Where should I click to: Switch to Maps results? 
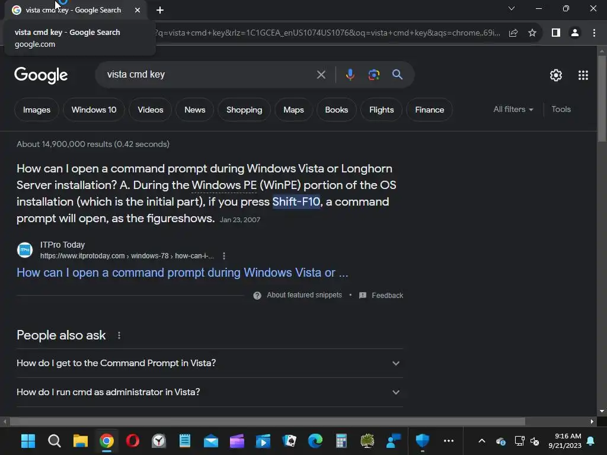coord(293,110)
